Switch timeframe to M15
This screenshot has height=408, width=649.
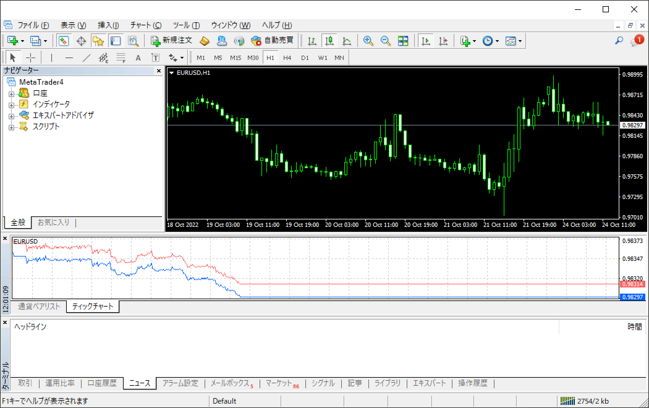click(x=235, y=58)
